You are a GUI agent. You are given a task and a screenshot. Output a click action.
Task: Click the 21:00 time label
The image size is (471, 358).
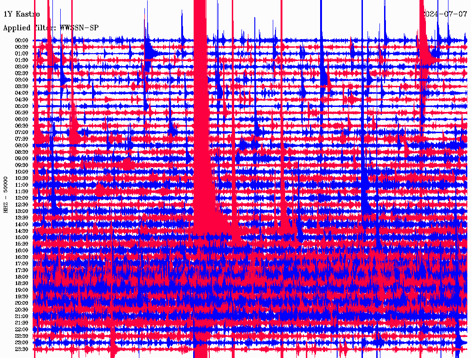[x=22, y=316]
